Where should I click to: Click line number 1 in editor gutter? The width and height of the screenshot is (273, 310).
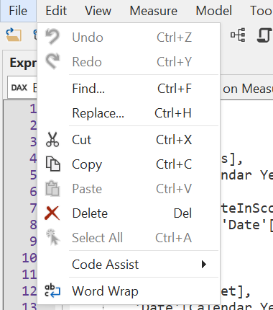pyautogui.click(x=33, y=109)
